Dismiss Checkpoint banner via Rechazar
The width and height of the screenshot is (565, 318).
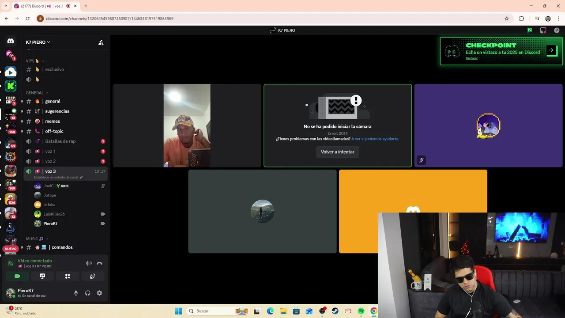coord(471,58)
